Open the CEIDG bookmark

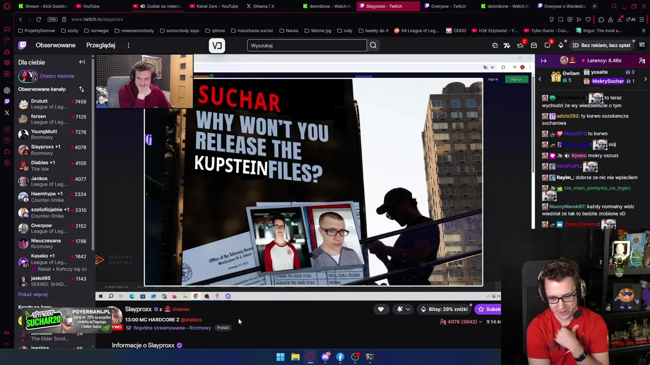456,30
